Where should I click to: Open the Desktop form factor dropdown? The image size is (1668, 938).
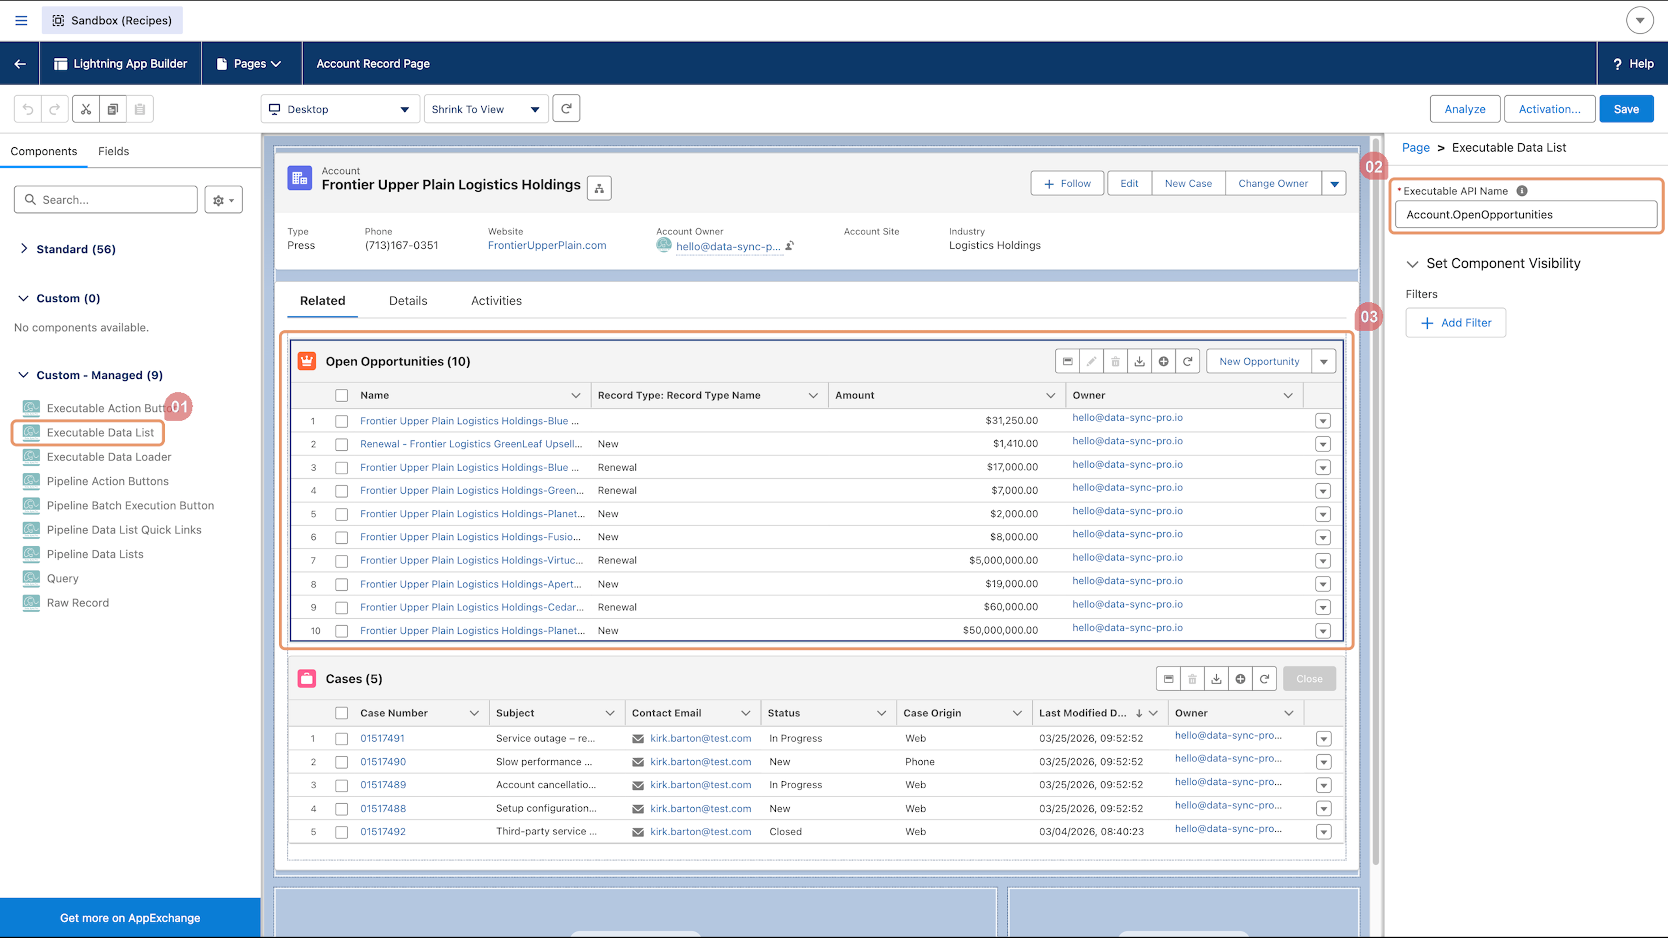340,109
